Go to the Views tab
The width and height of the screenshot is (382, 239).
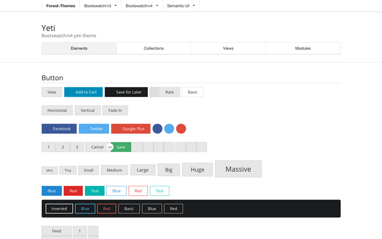(x=228, y=48)
